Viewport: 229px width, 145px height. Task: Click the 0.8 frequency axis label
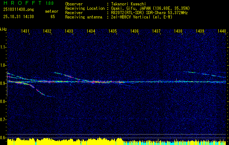click(x=3, y=101)
